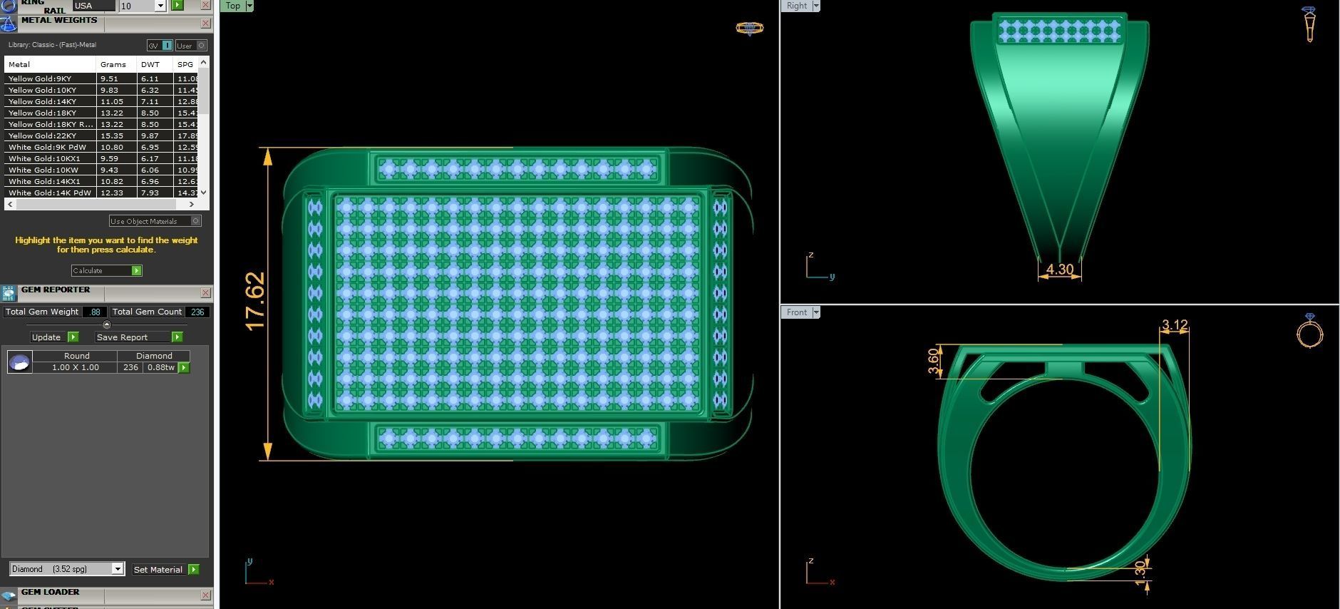Click the DWT column header
The image size is (1340, 609).
pos(155,64)
